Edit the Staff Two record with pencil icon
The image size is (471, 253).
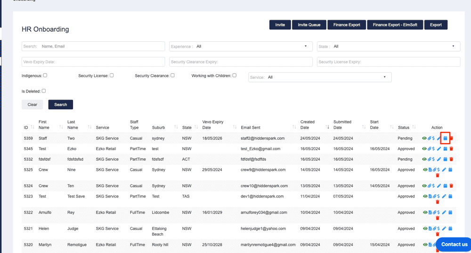click(439, 138)
